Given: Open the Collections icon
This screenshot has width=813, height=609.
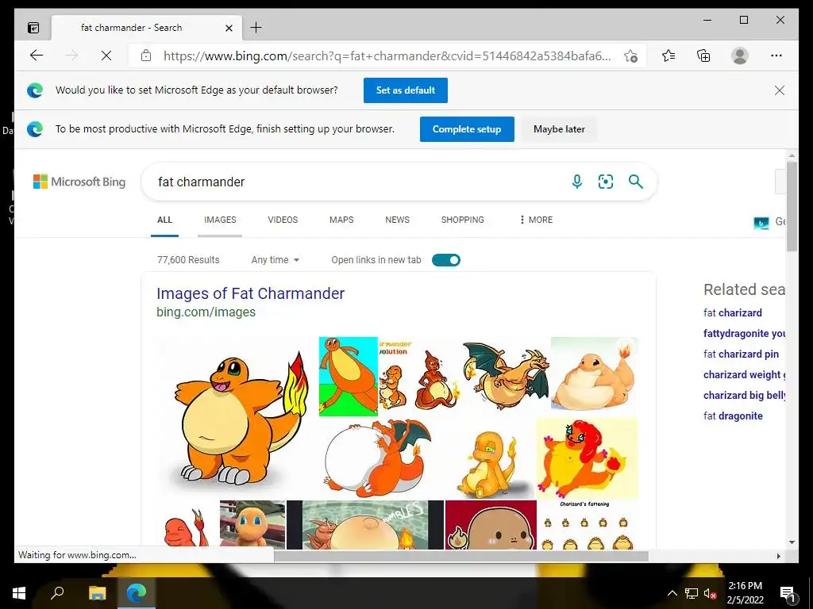Looking at the screenshot, I should [x=703, y=56].
